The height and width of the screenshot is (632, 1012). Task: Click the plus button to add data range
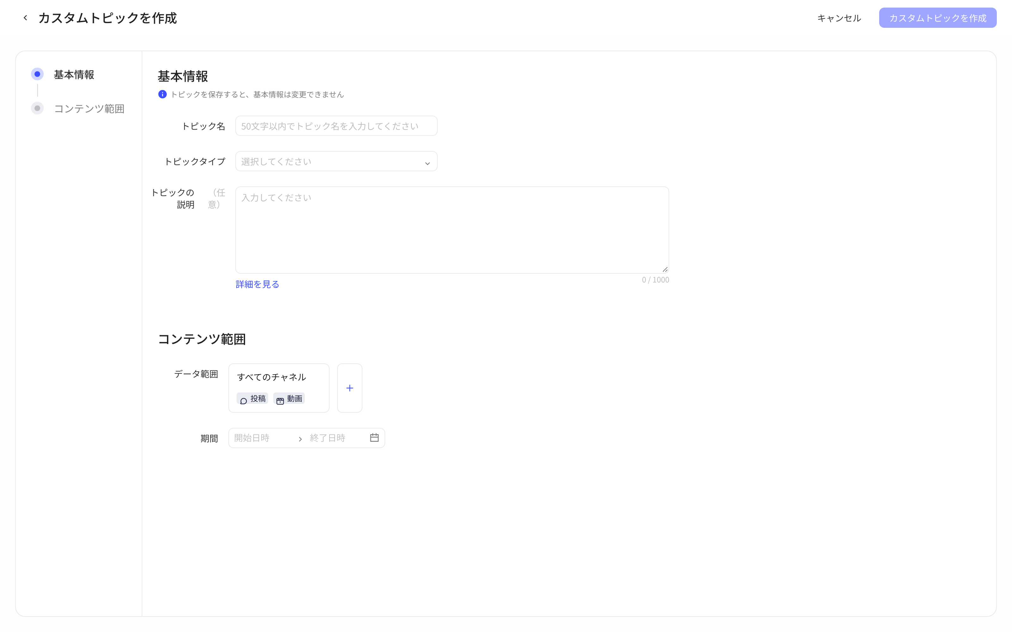[x=349, y=388]
